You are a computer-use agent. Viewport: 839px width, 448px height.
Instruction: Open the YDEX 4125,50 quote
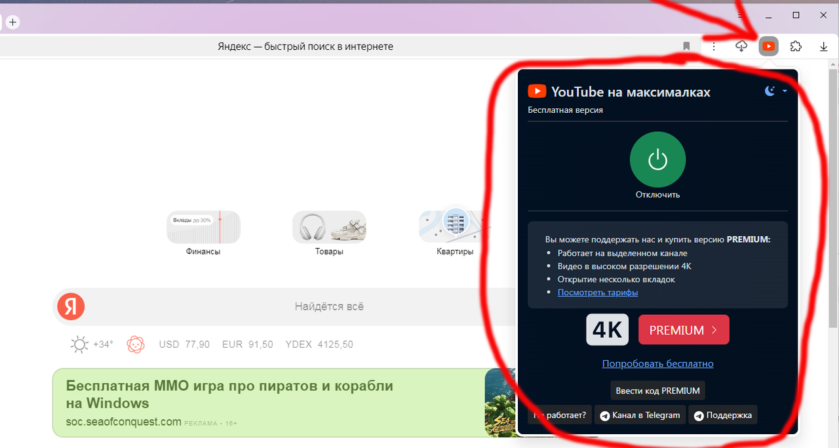tap(319, 344)
